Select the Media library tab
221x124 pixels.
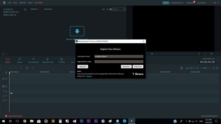point(8,61)
